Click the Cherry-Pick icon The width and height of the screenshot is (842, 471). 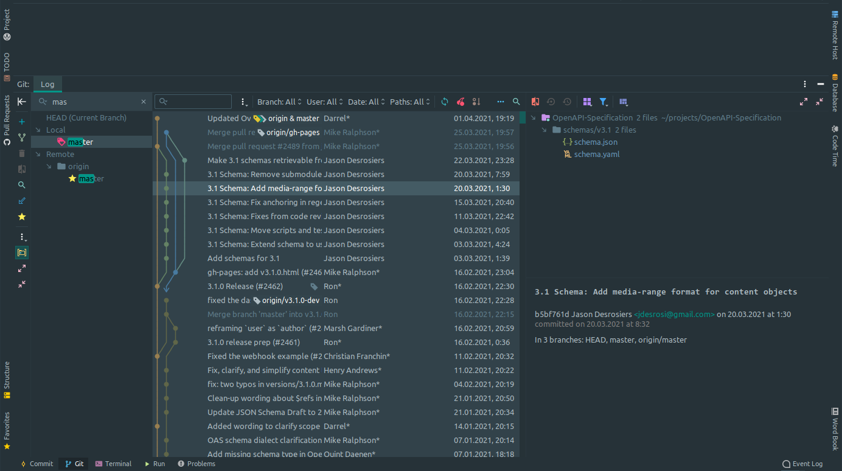(x=461, y=102)
